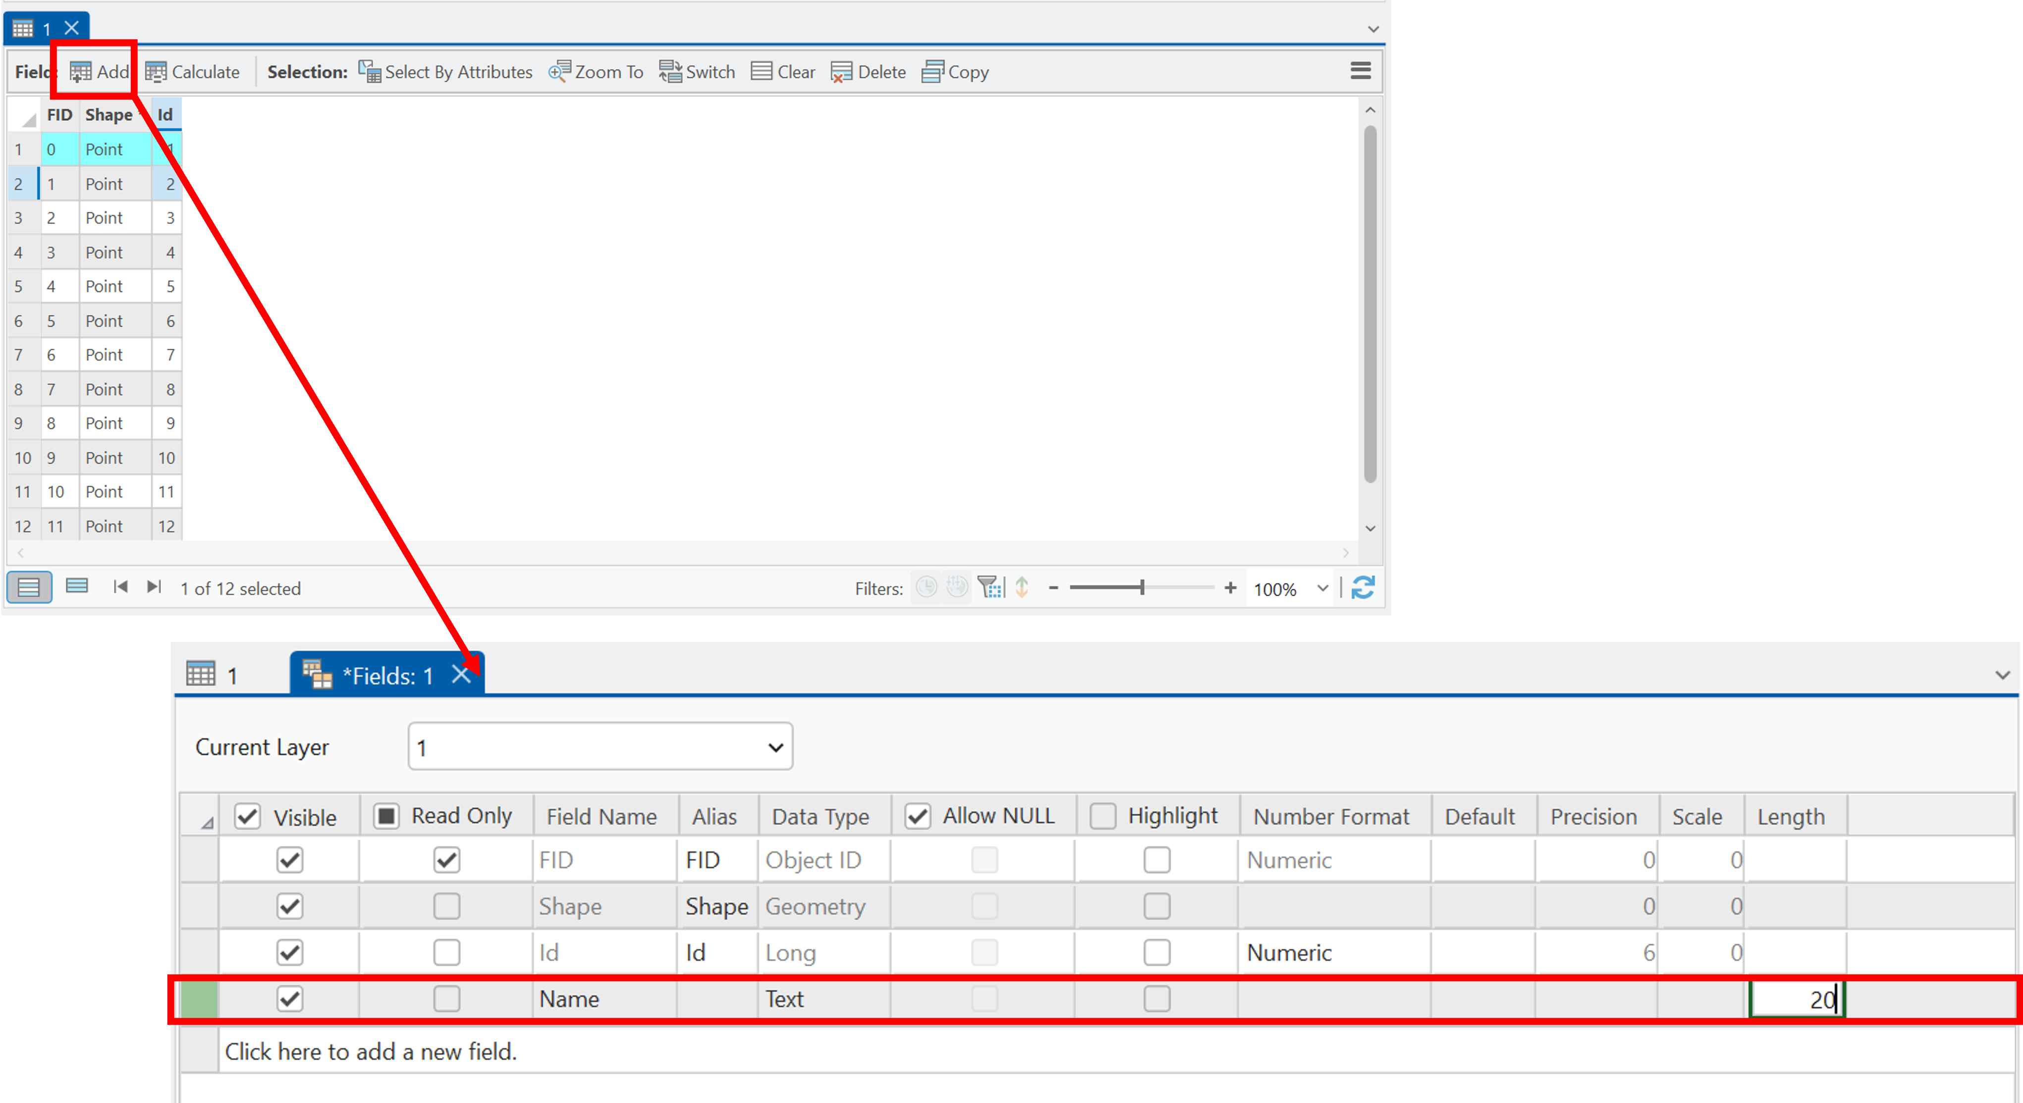Uncheck Visible for FID field
Screen dimensions: 2023x1103
click(290, 860)
